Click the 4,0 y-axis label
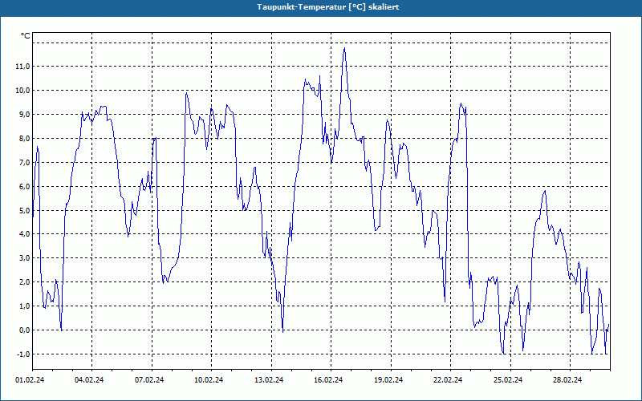This screenshot has height=401, width=642. (x=24, y=233)
